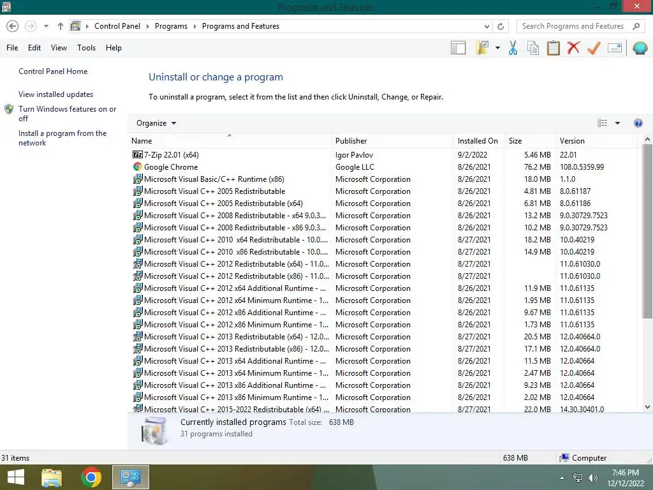Open Install a program from the network
Viewport: 653px width, 490px height.
click(x=62, y=138)
